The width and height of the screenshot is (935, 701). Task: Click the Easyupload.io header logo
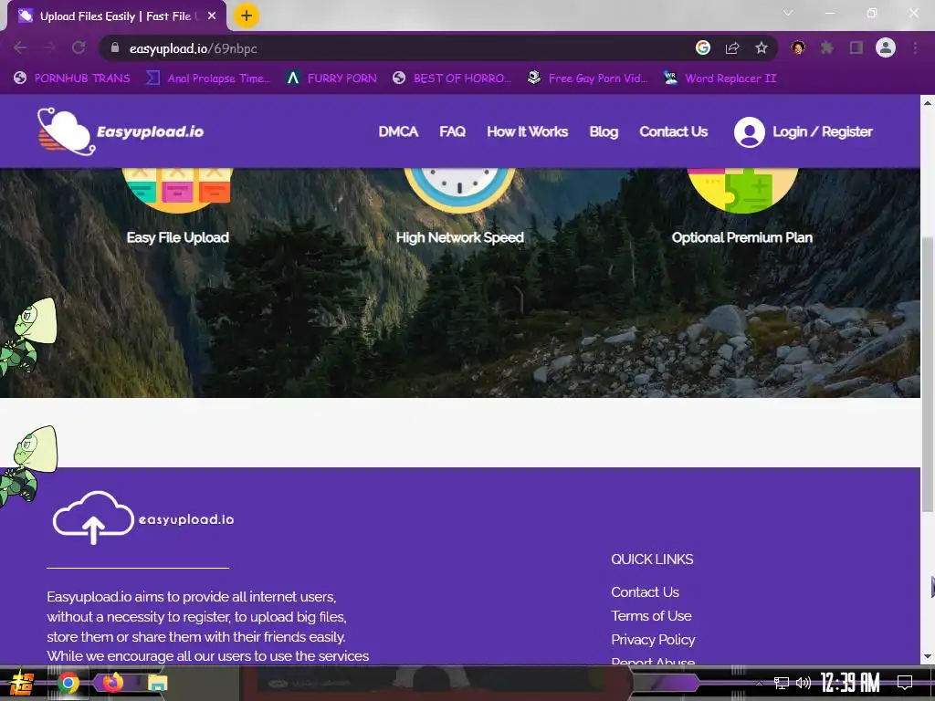(x=121, y=131)
